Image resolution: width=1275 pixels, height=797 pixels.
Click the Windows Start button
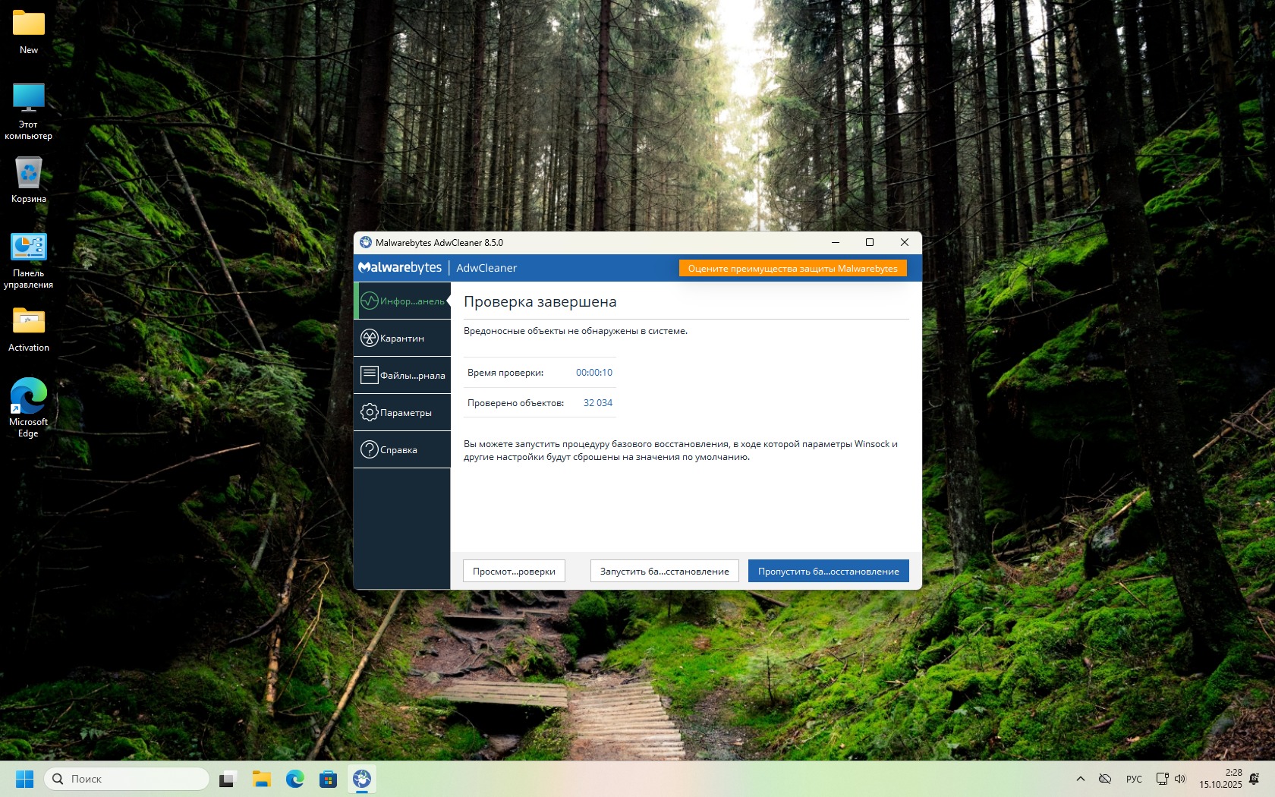25,779
